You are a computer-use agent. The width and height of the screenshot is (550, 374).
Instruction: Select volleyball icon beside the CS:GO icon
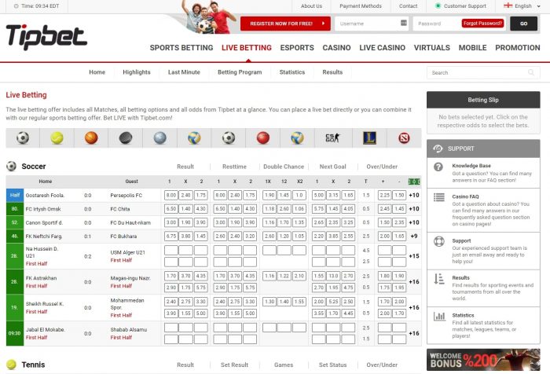(x=298, y=137)
